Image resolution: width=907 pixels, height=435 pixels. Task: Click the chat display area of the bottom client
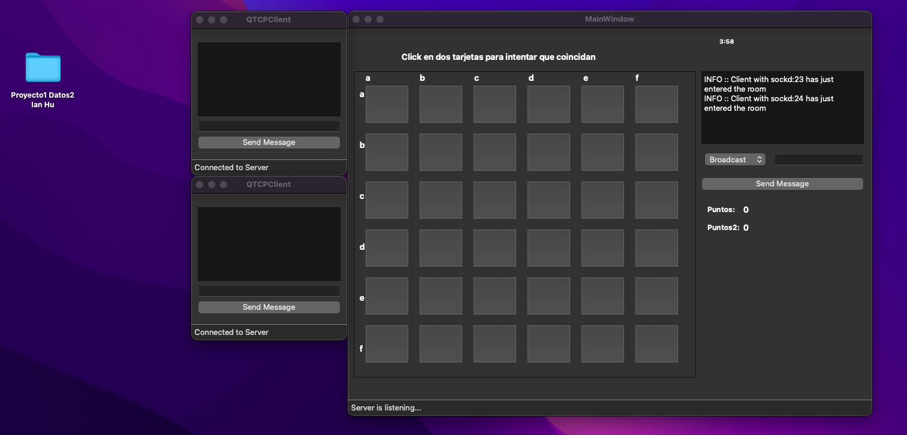click(x=269, y=244)
